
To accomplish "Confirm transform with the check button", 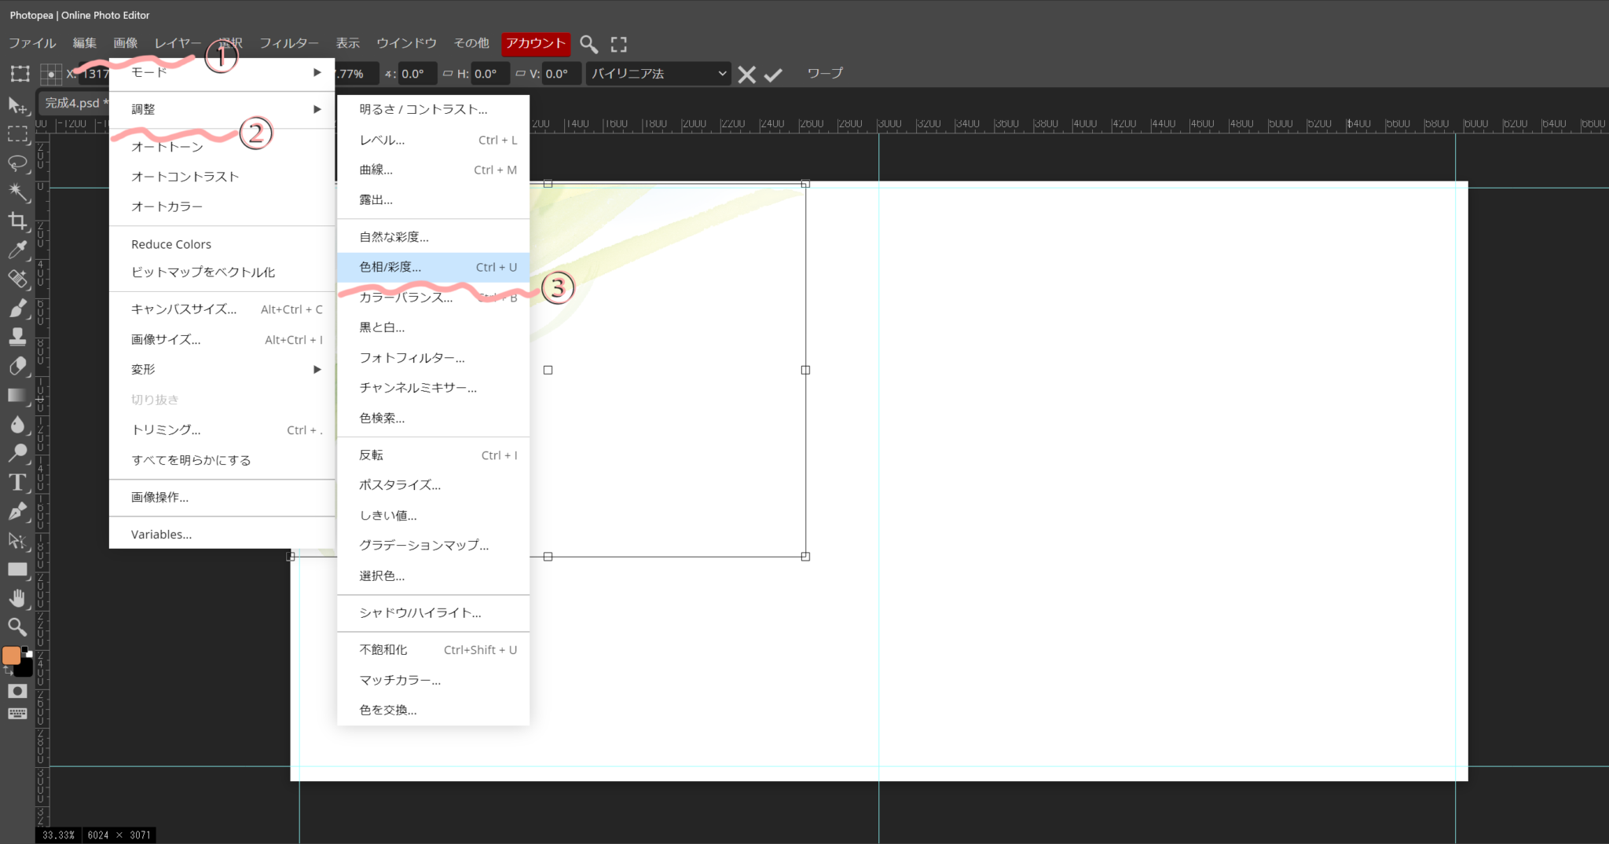I will tap(774, 73).
